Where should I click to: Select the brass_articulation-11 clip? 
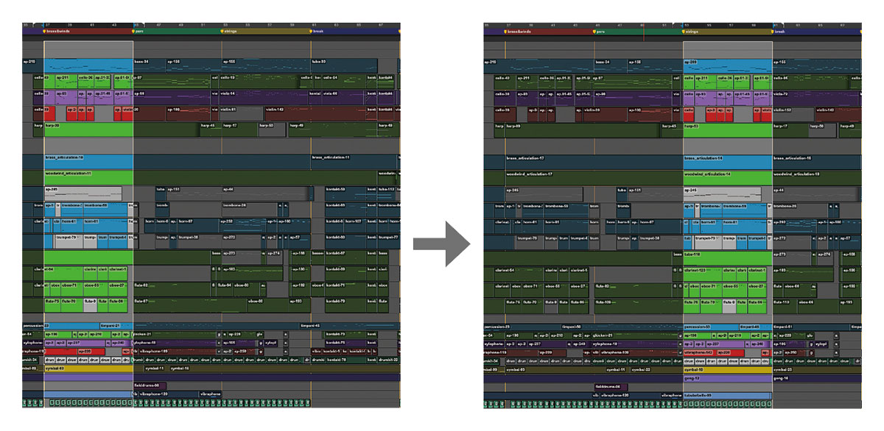354,162
